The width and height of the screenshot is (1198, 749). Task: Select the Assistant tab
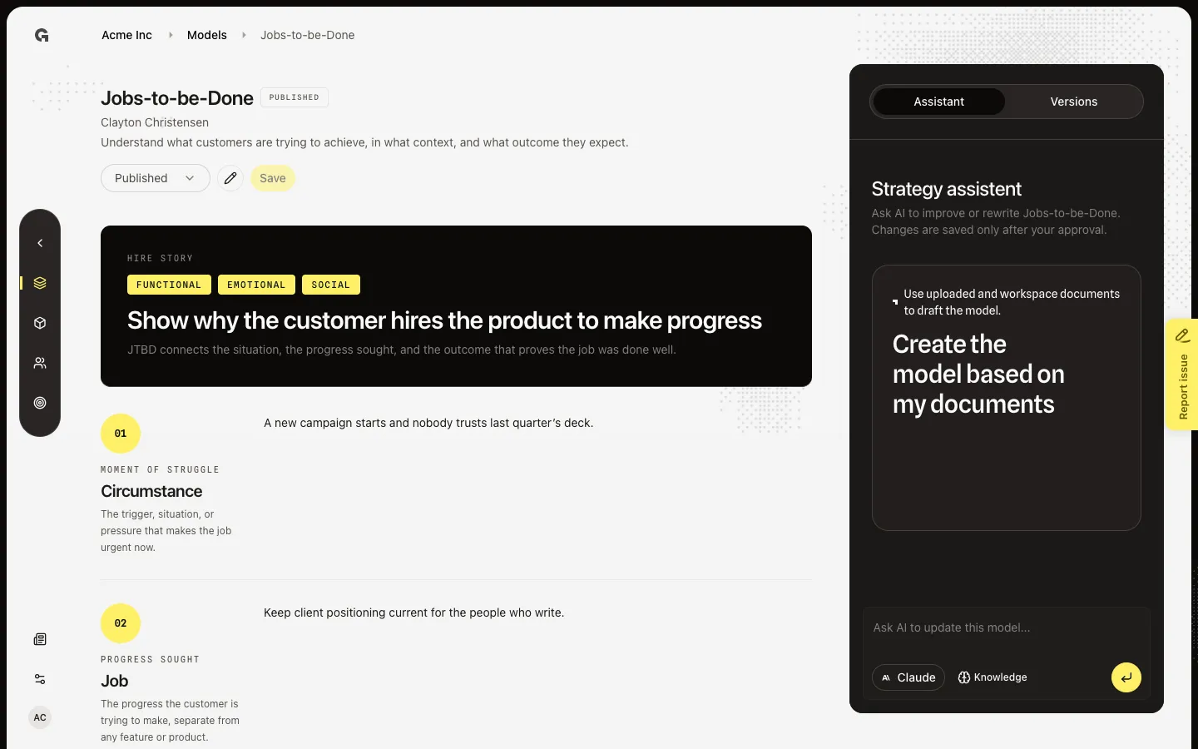coord(939,102)
